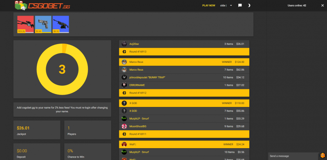The image size is (327, 160).
Task: Select the $23.26 rifle skin thumbnail
Action: pyautogui.click(x=25, y=24)
